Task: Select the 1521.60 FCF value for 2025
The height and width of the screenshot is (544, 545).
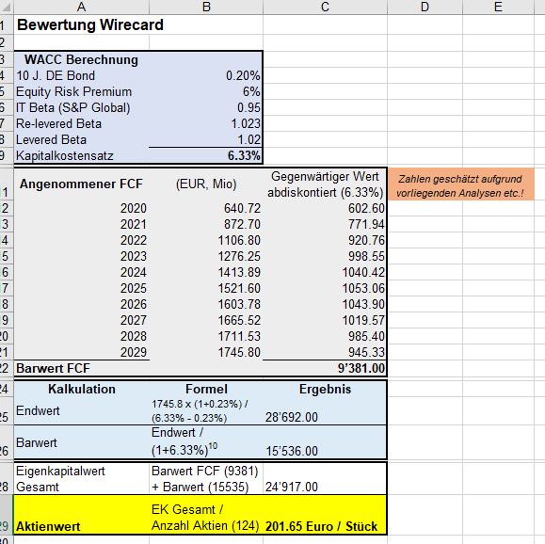Action: (x=206, y=289)
